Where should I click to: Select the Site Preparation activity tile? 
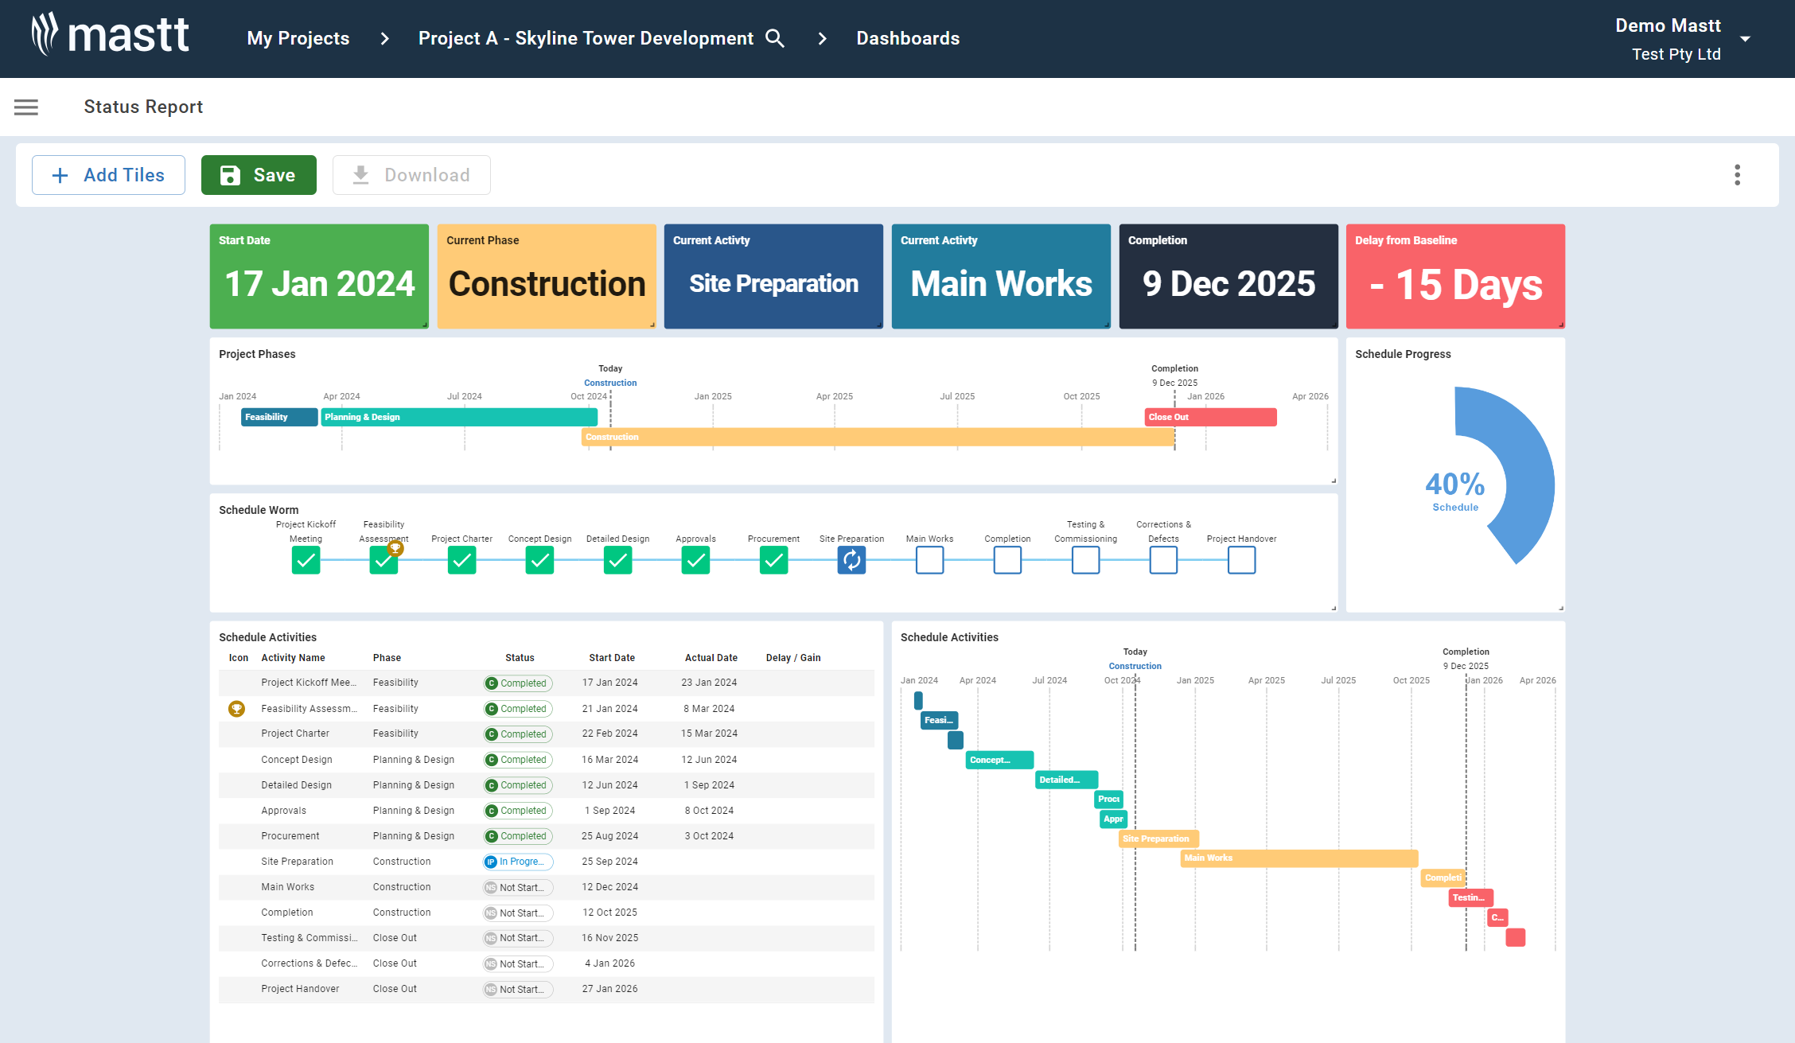pos(773,276)
